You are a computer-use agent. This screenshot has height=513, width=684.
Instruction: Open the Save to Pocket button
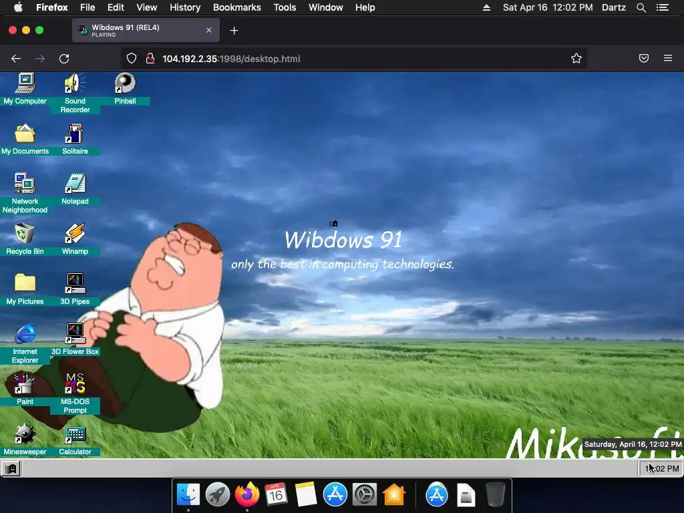pyautogui.click(x=644, y=59)
